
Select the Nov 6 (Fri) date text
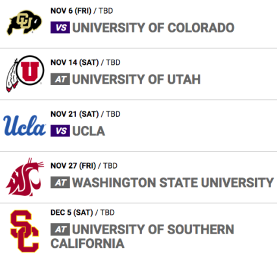point(71,10)
